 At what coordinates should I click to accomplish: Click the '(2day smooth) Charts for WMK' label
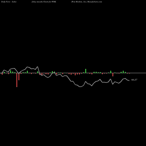coord(44,2)
